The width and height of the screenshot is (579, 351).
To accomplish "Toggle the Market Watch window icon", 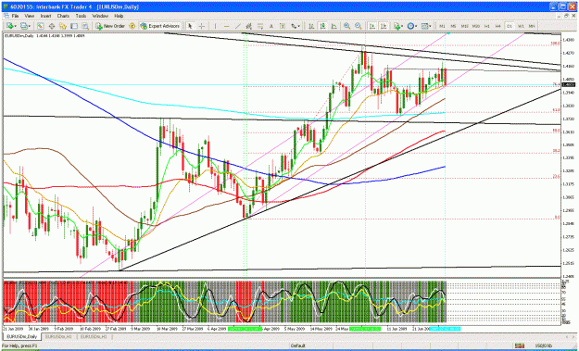I will point(41,26).
